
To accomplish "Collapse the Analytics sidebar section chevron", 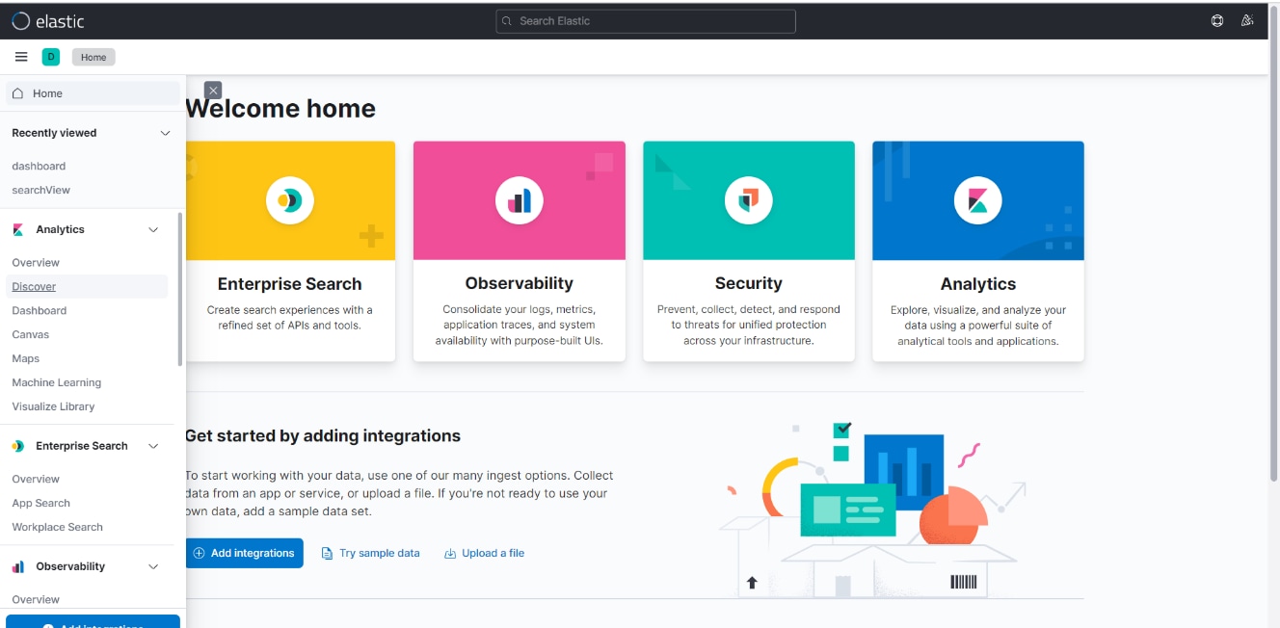I will click(153, 229).
